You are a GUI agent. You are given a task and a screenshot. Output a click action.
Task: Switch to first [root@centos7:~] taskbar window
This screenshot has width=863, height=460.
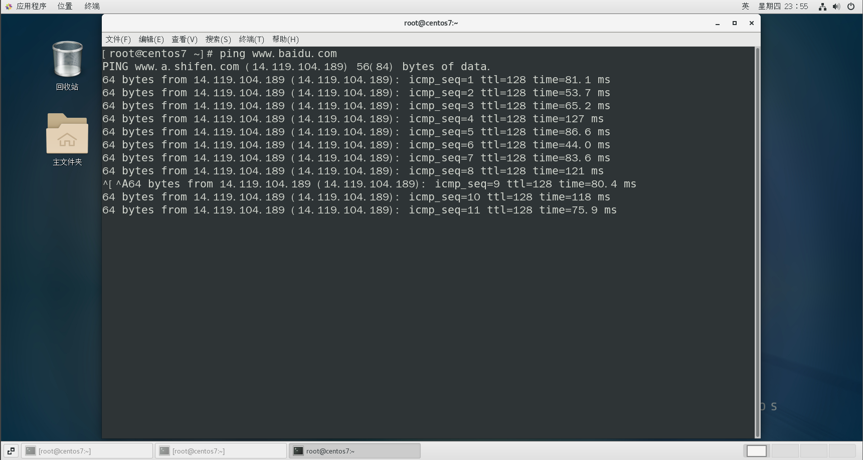point(87,451)
